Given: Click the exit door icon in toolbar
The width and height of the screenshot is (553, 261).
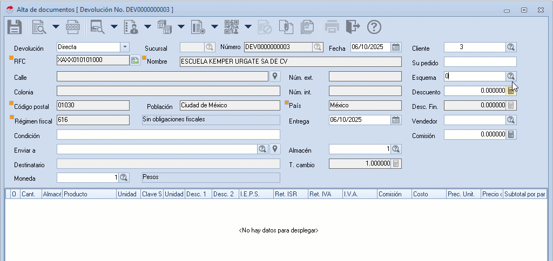Looking at the screenshot, I should coord(353,26).
